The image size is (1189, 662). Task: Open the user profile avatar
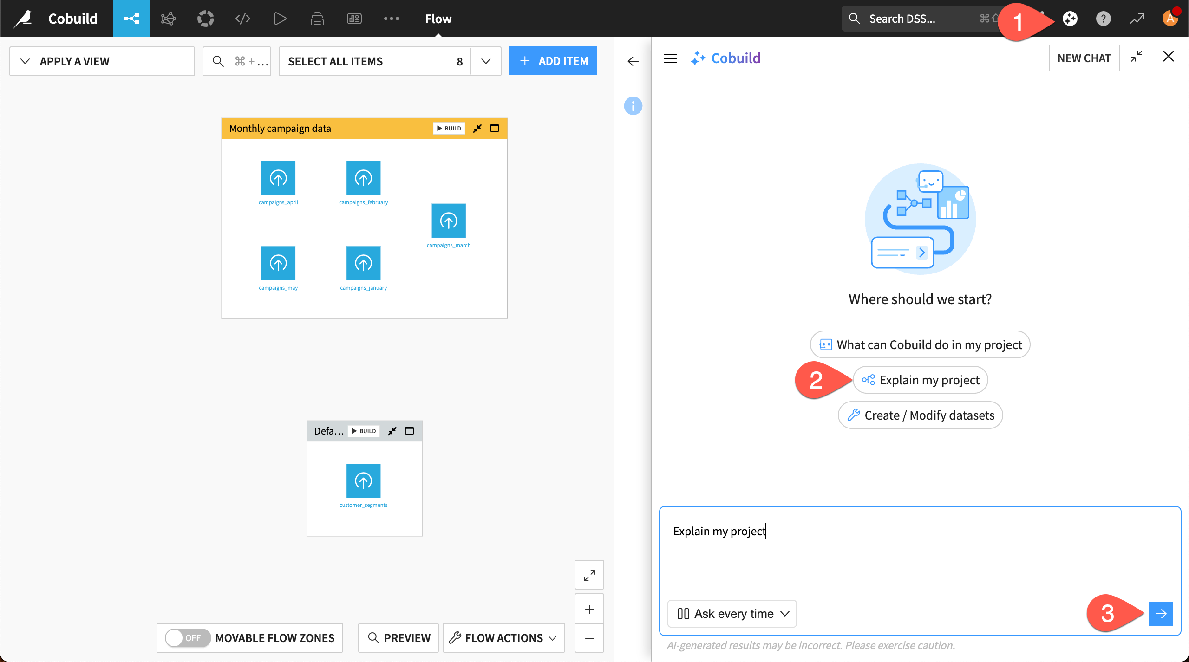1170,19
